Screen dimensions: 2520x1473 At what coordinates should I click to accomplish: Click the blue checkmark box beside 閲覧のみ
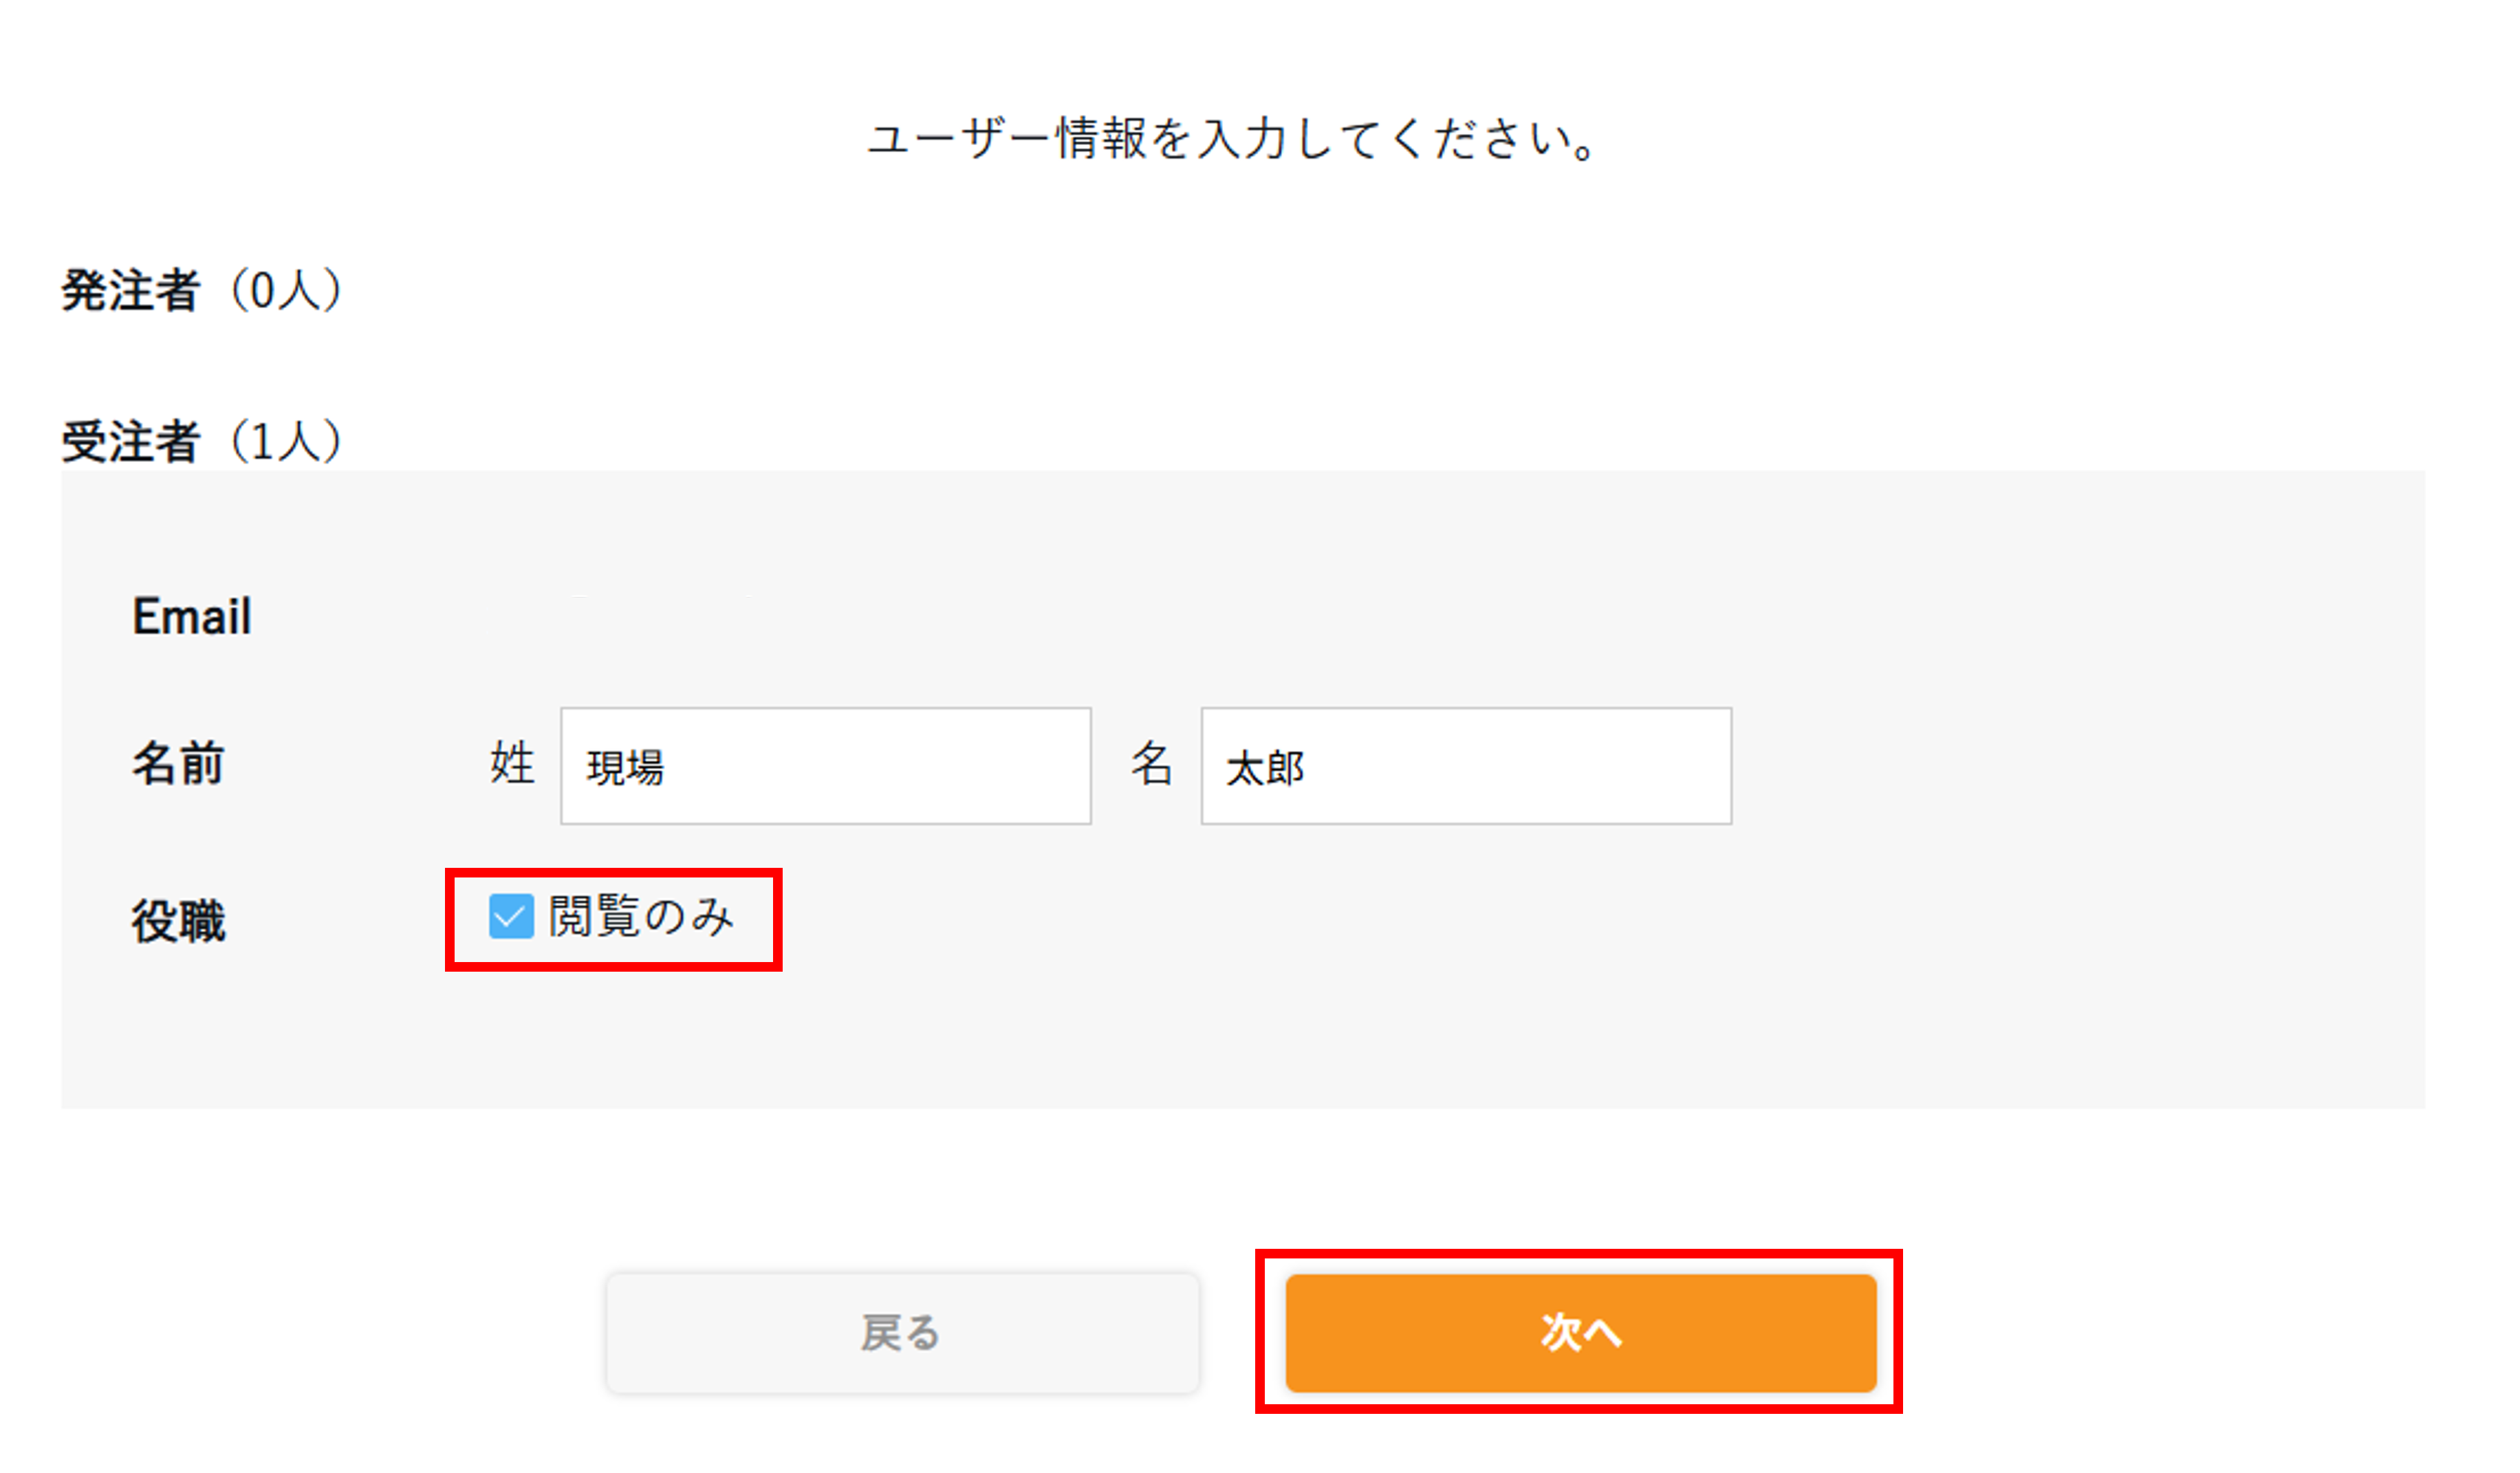pos(511,917)
